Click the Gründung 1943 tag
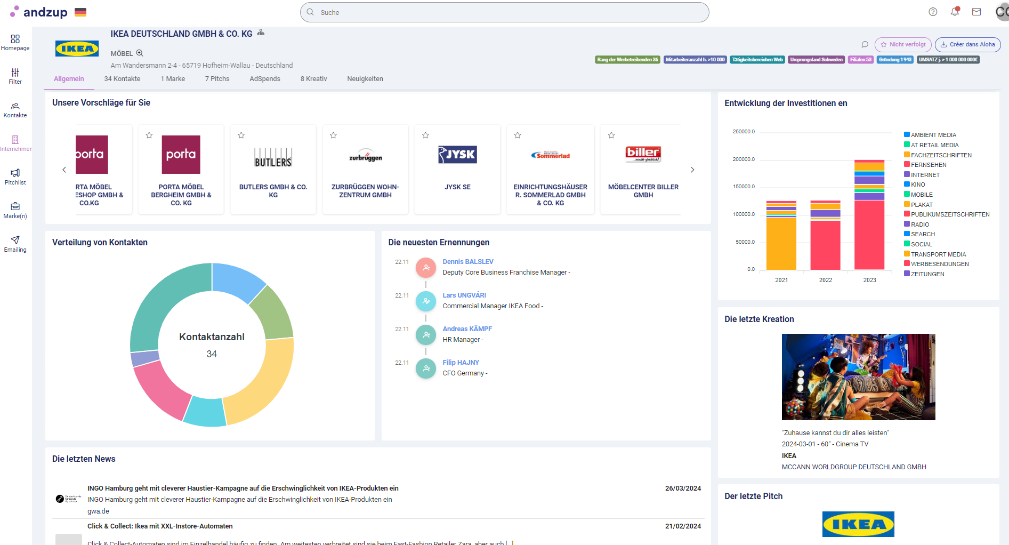 (x=895, y=60)
